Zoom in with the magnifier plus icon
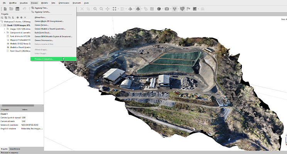 point(95,9)
